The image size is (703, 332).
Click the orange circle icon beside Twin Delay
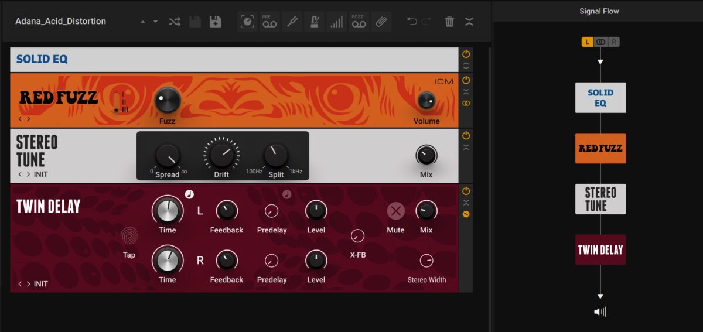[466, 214]
